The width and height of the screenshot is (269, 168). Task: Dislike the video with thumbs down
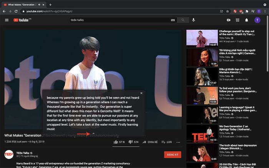coord(131,142)
